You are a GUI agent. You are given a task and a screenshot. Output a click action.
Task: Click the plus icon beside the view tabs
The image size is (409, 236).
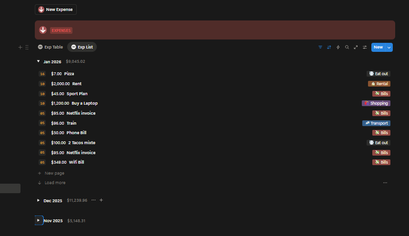pyautogui.click(x=20, y=48)
